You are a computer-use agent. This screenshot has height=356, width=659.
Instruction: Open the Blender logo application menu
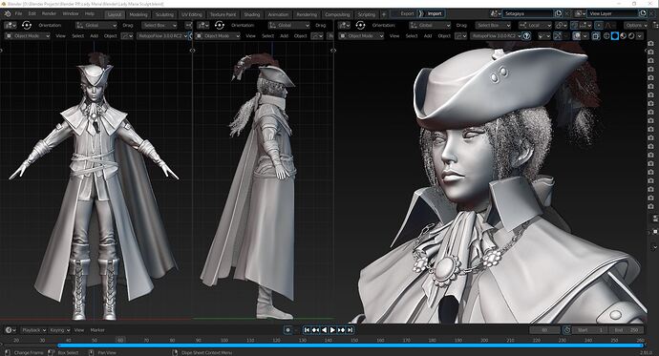pyautogui.click(x=7, y=14)
